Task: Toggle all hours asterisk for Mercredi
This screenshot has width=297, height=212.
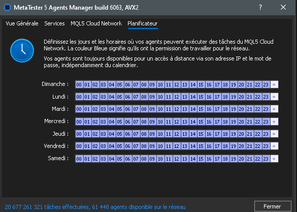Action: pos(274,122)
